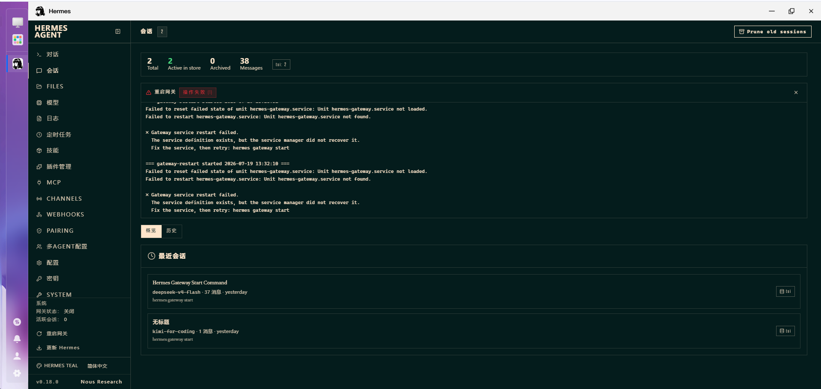Collapse the sidebar panel icon
The height and width of the screenshot is (389, 821).
tap(118, 32)
